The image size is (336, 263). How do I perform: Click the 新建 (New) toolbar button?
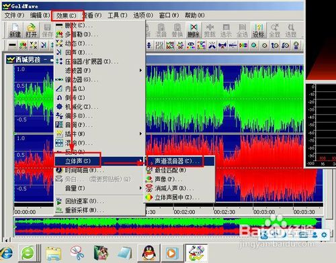[x=15, y=31]
